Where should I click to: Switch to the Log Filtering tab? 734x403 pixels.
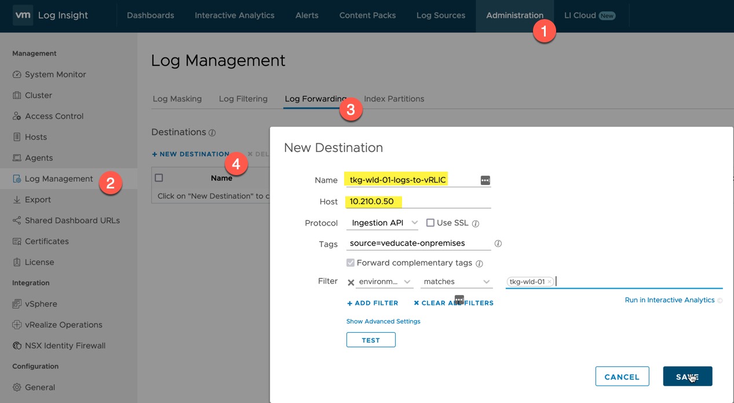pos(243,99)
